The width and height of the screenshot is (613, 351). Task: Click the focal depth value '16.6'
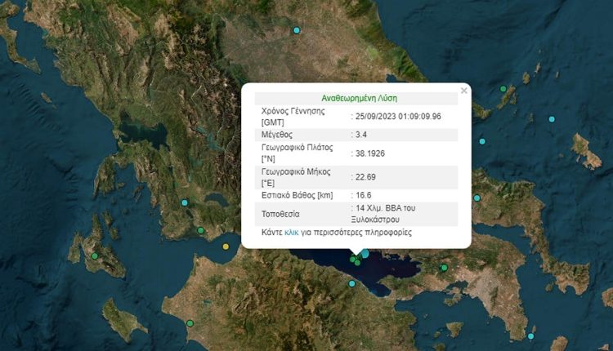(x=363, y=195)
